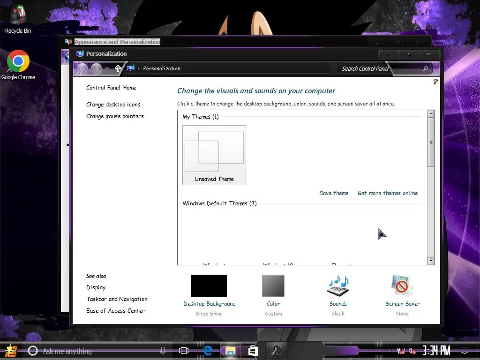The width and height of the screenshot is (480, 360).
Task: Open the Ease of Access Center link
Action: [115, 311]
